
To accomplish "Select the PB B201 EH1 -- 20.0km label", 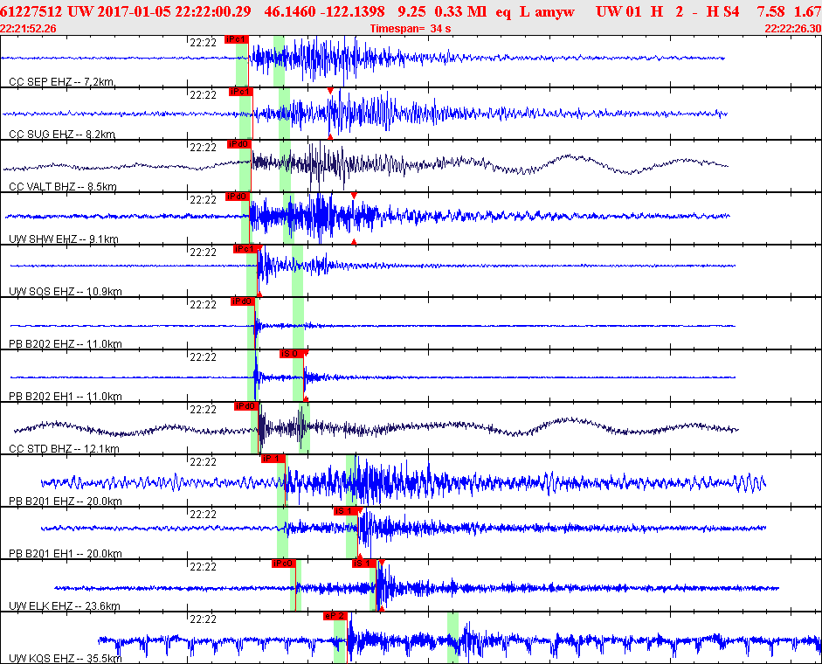I will tap(66, 554).
